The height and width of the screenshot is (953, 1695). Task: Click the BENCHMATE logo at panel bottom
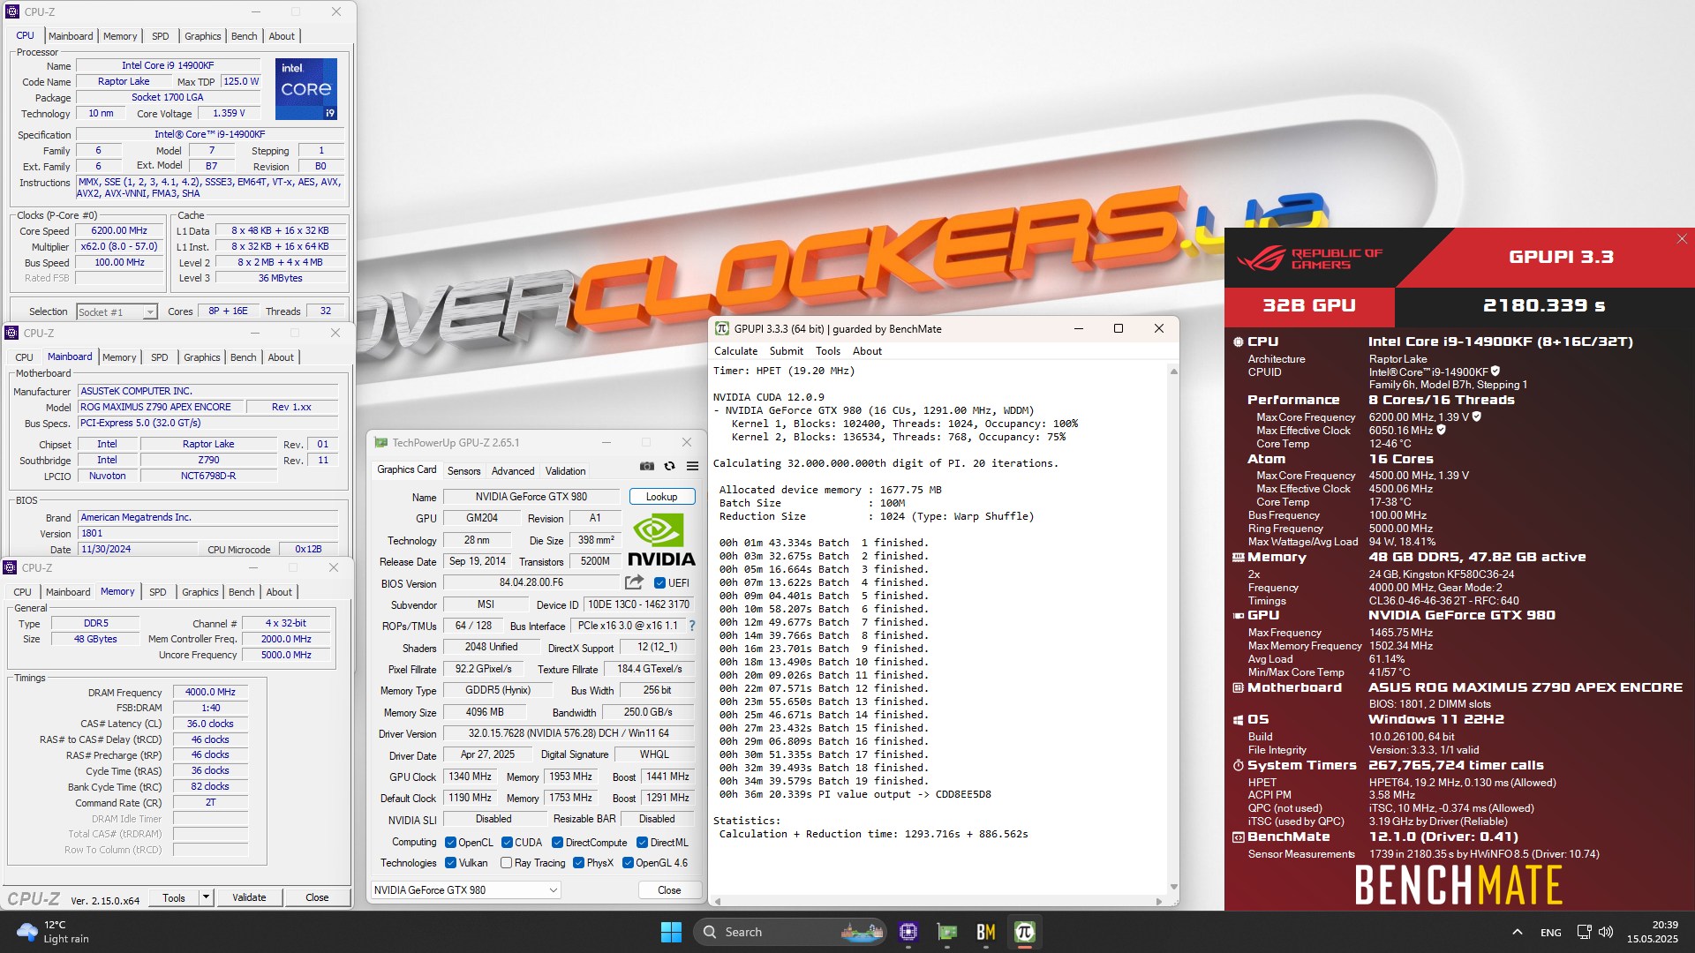coord(1458,885)
